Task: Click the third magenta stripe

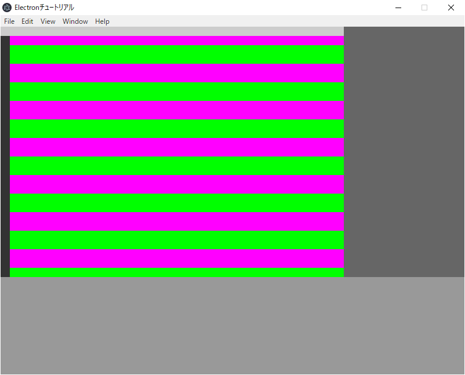Action: tap(174, 110)
